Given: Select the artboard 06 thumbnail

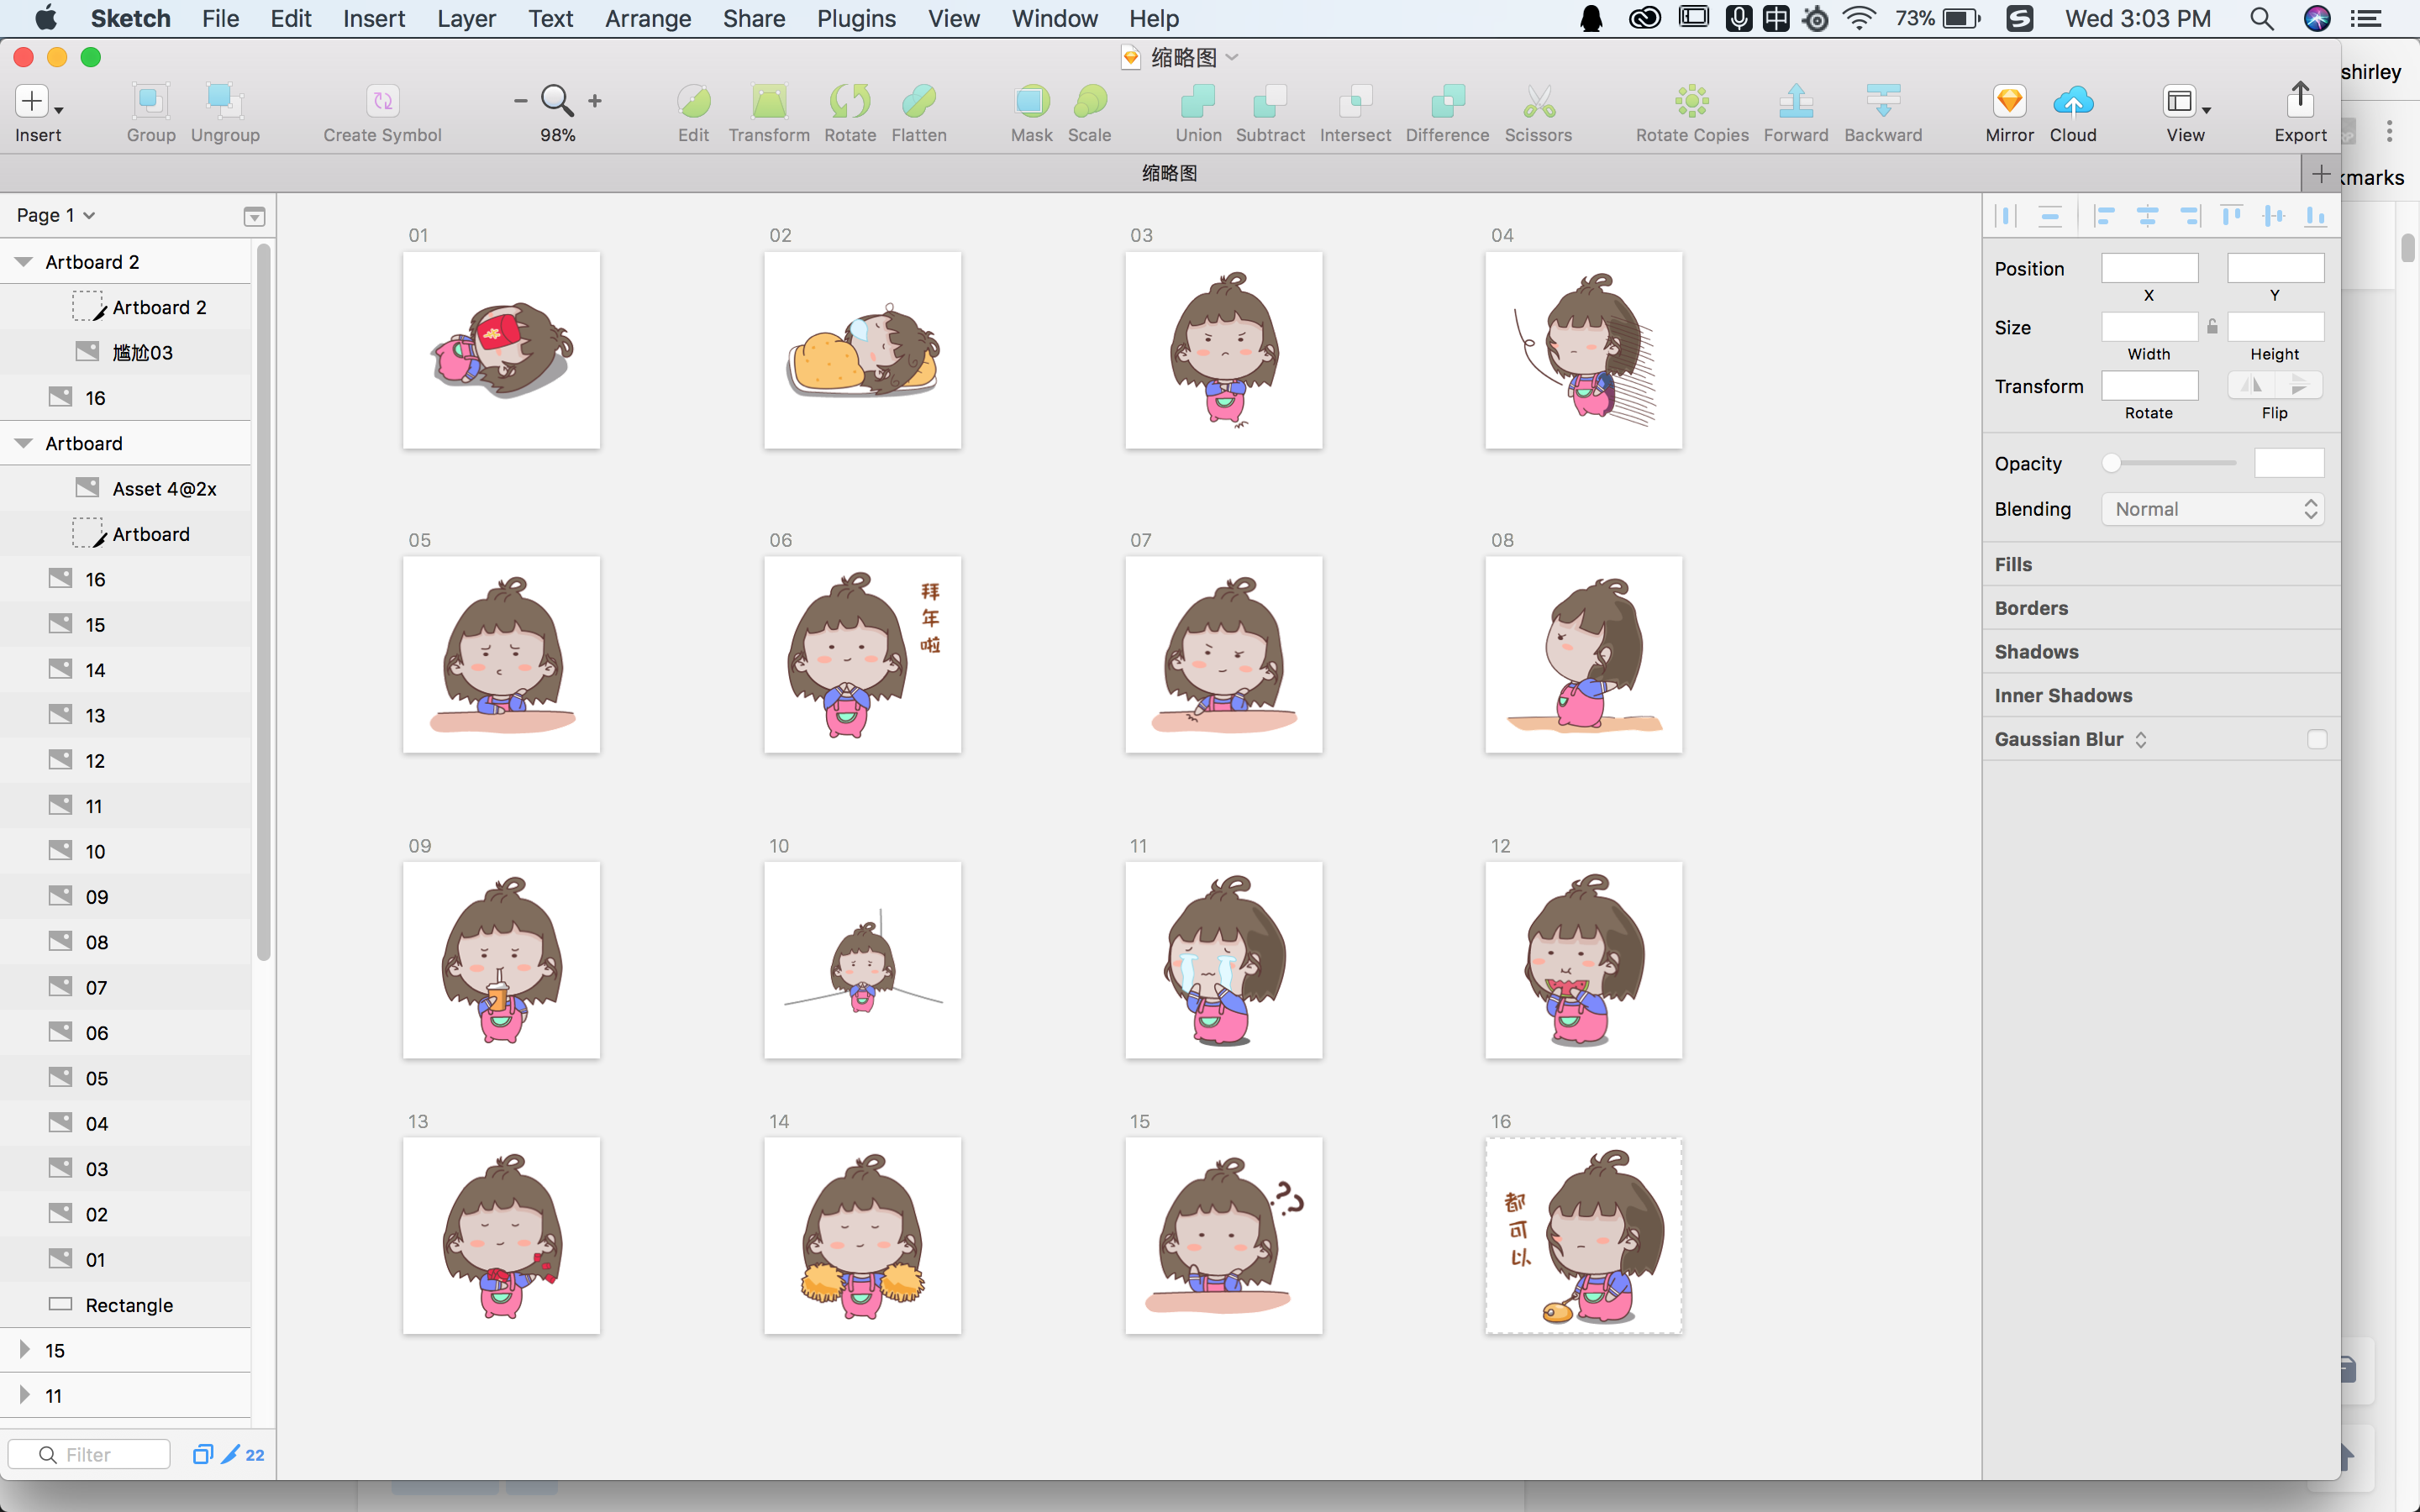Looking at the screenshot, I should (862, 655).
